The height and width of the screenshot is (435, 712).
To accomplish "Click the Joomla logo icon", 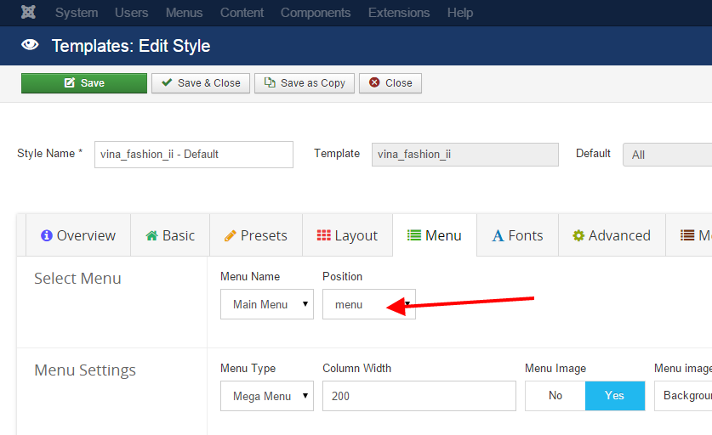I will point(27,13).
